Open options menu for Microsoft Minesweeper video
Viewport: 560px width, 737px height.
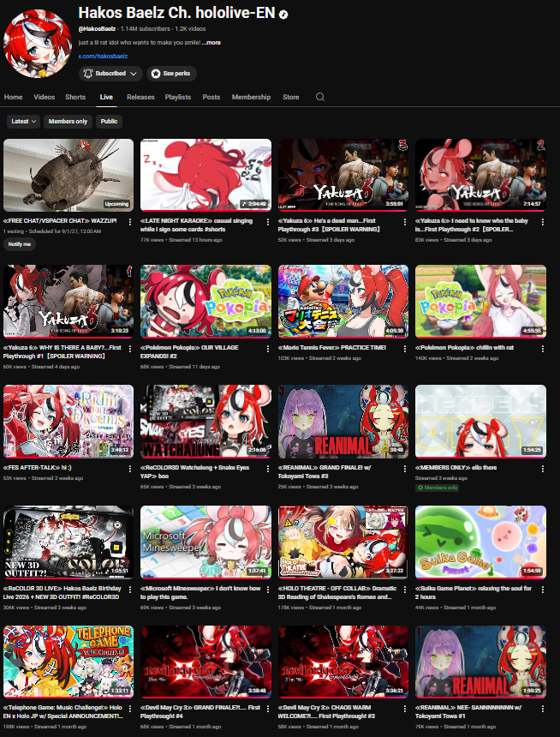point(268,590)
